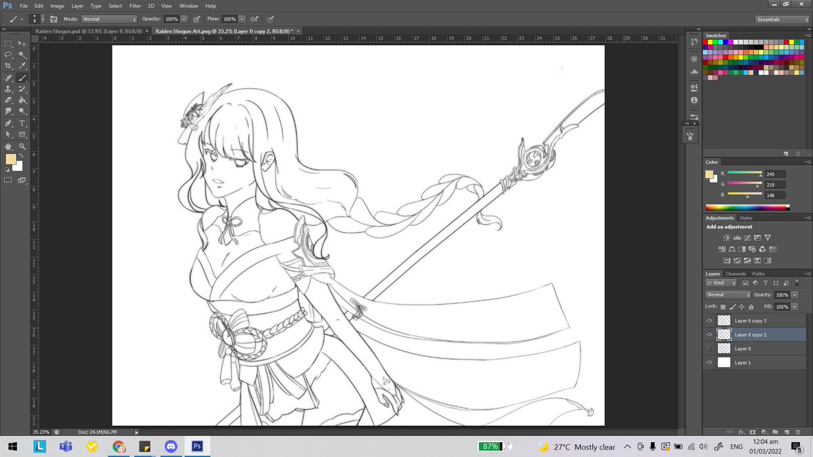Change the screen mode

(22, 180)
